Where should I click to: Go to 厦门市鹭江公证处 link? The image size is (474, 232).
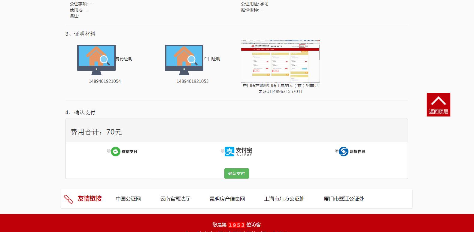tap(344, 199)
